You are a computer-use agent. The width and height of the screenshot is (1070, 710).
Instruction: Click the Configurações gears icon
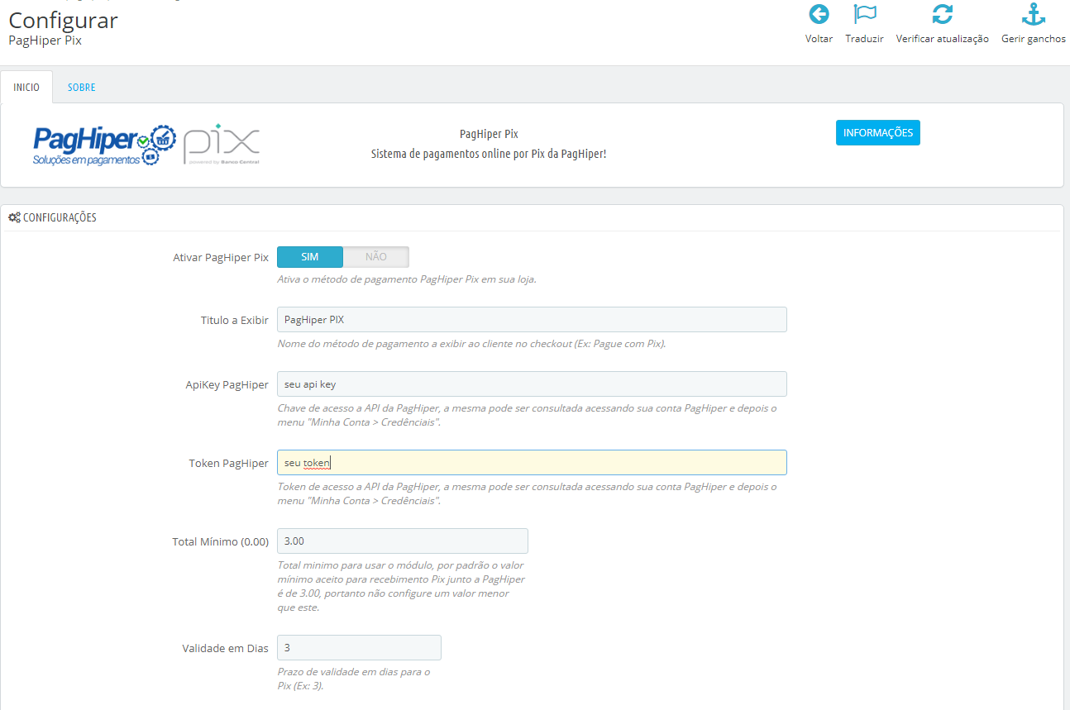tap(14, 217)
